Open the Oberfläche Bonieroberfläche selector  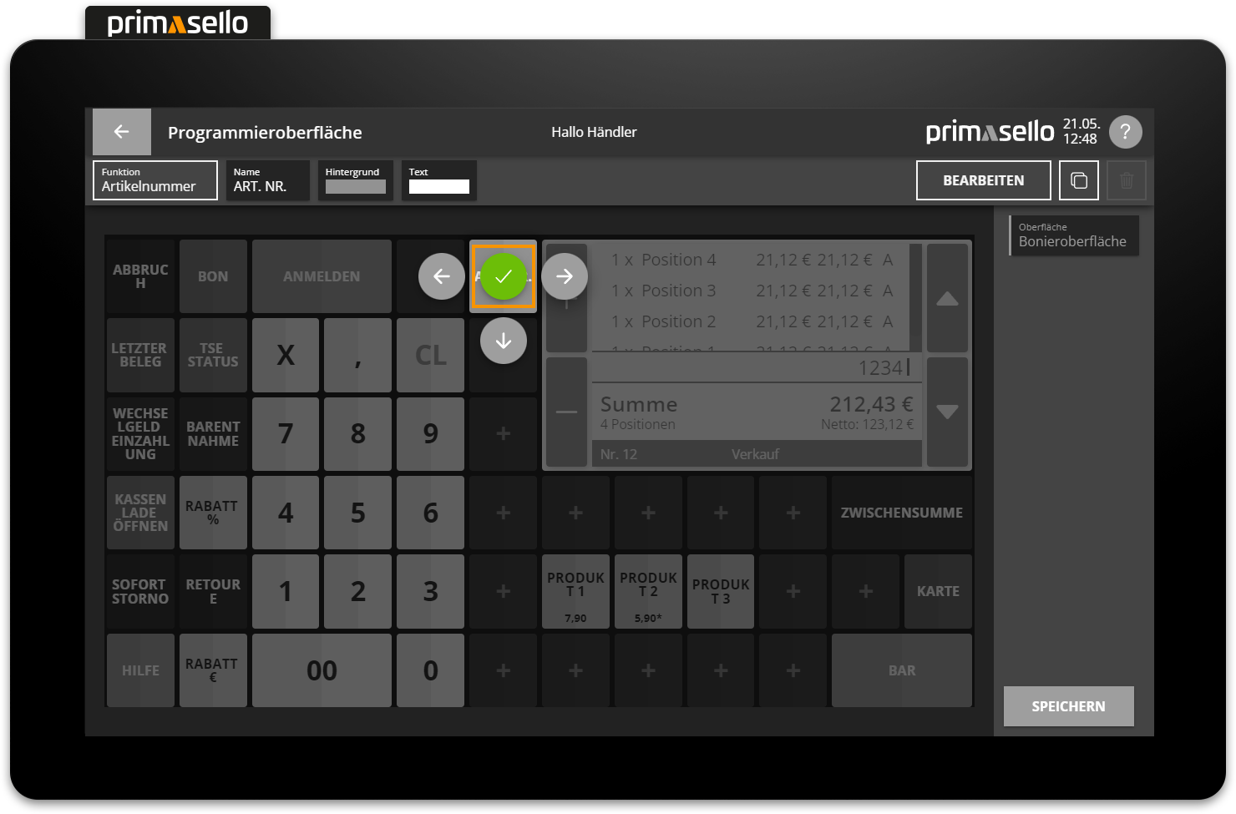click(1074, 235)
